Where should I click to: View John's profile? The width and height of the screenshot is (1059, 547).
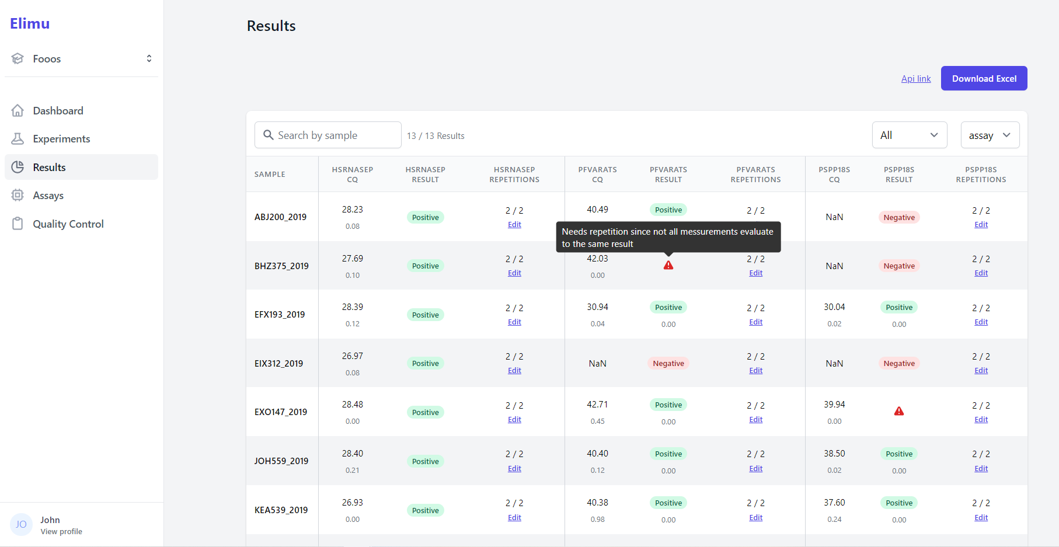(61, 531)
